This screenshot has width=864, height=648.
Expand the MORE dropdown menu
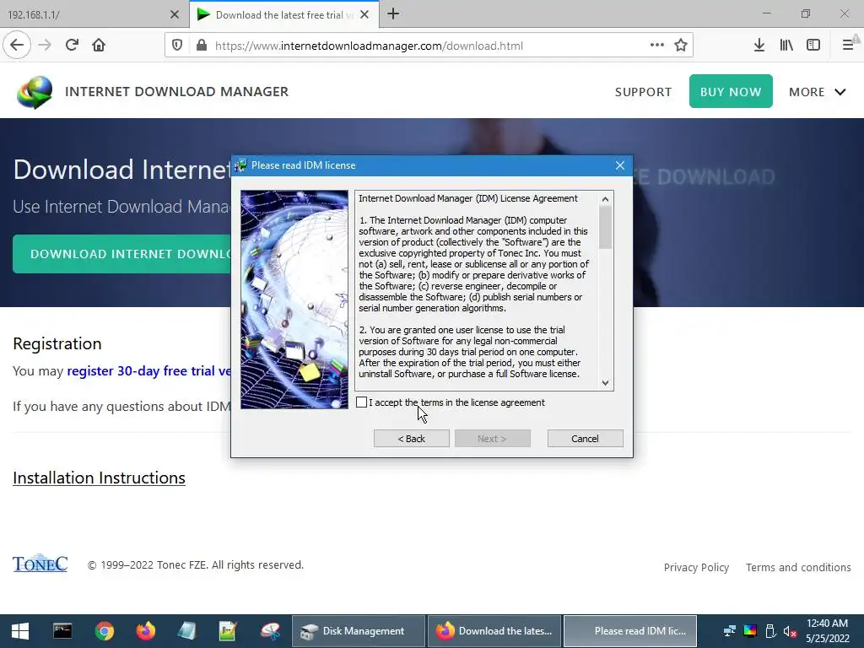817,92
